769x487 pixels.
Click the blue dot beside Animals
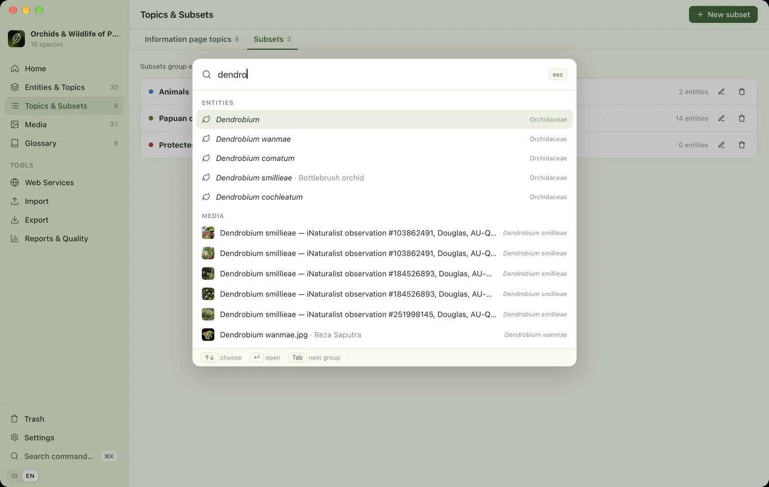151,92
